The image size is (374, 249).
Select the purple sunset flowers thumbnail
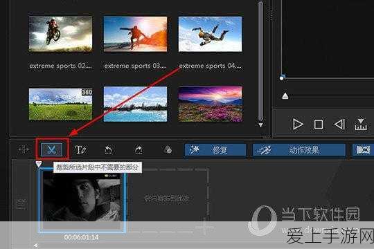click(x=210, y=104)
